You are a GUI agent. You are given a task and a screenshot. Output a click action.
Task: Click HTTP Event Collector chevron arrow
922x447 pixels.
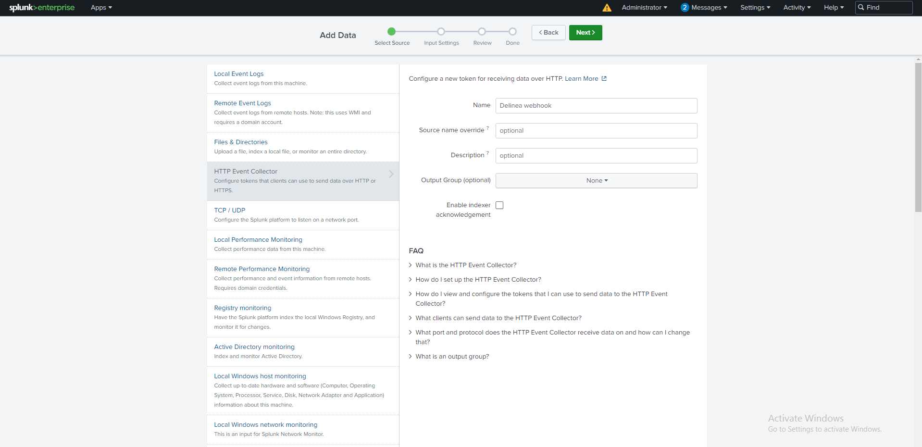coord(391,174)
